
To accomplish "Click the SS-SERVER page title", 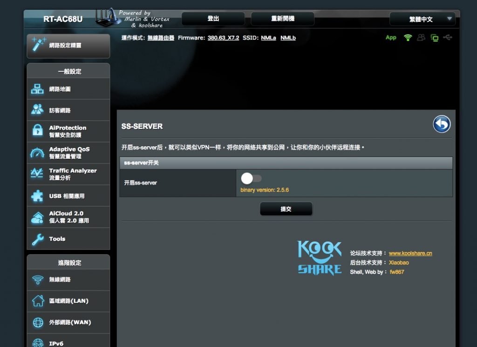I will tap(142, 126).
